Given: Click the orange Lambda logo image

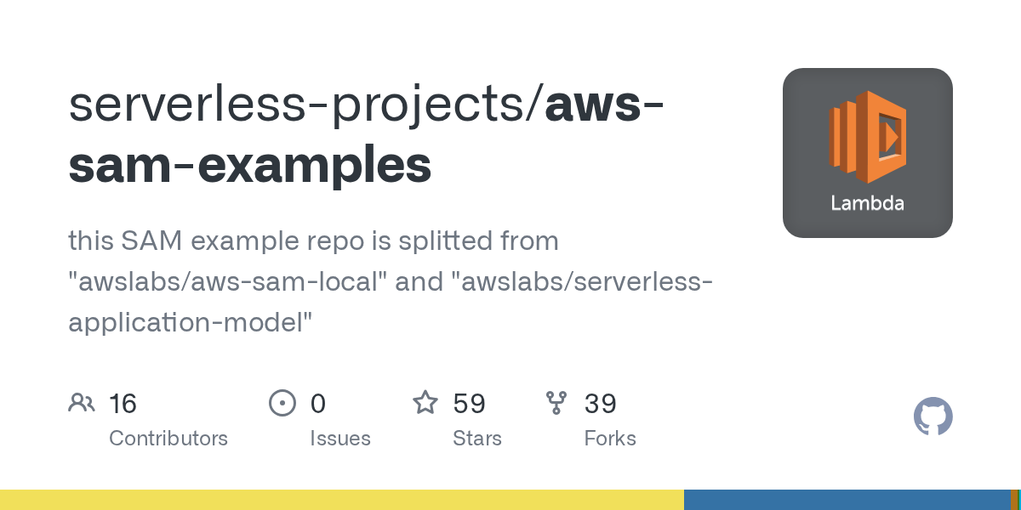Looking at the screenshot, I should [868, 153].
